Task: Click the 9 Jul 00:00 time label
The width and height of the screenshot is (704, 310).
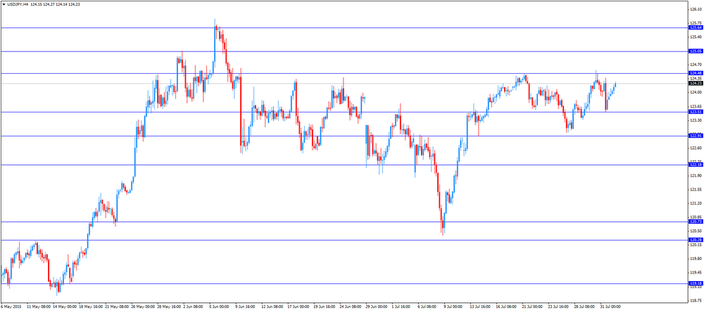Action: [x=454, y=306]
